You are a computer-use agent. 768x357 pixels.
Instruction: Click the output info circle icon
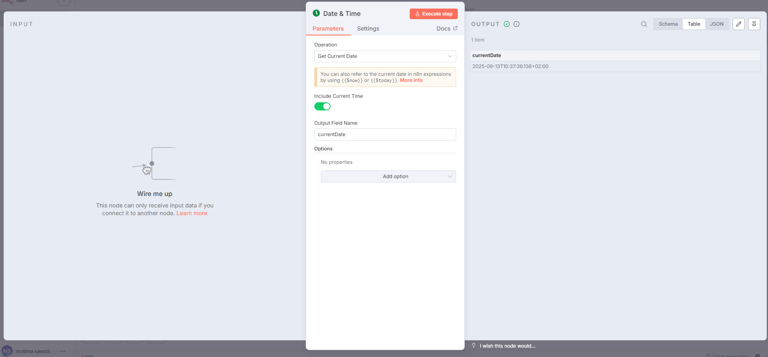pyautogui.click(x=516, y=24)
